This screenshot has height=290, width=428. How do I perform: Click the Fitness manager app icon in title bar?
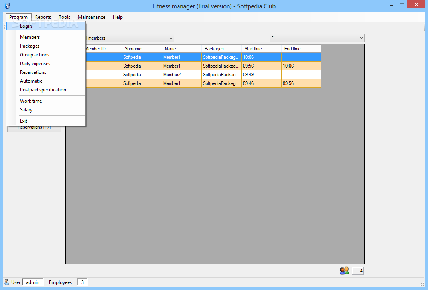7,6
